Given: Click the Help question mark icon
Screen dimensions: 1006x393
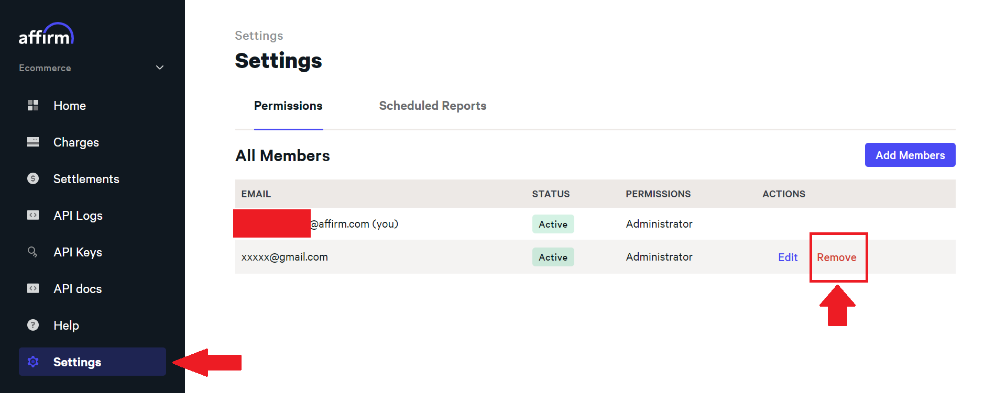Looking at the screenshot, I should tap(33, 325).
